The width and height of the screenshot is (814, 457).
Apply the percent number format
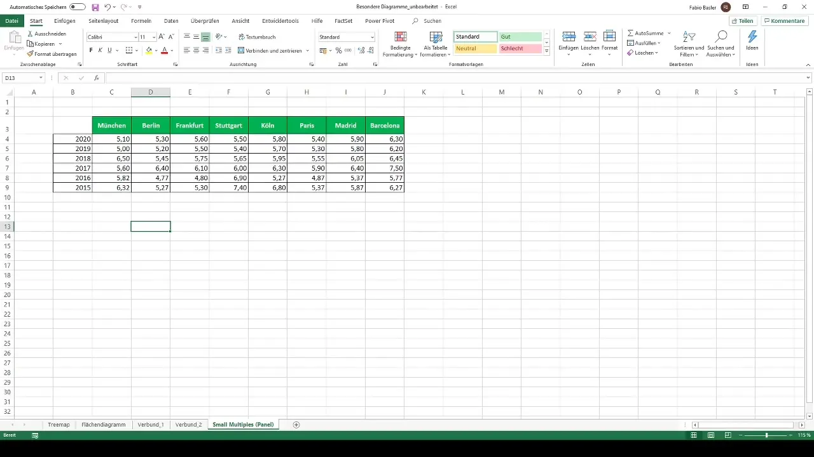click(x=338, y=50)
